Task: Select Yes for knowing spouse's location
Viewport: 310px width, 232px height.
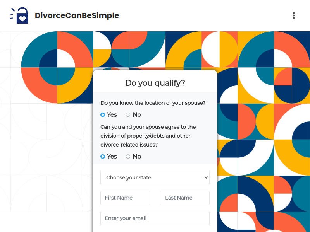Action: click(103, 114)
